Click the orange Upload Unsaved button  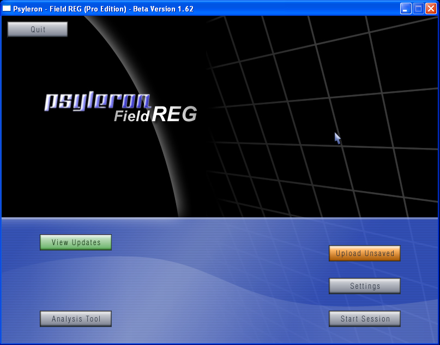(x=365, y=253)
